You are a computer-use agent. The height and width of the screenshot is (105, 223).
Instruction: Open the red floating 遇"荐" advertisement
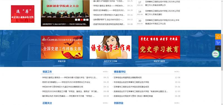23,14
